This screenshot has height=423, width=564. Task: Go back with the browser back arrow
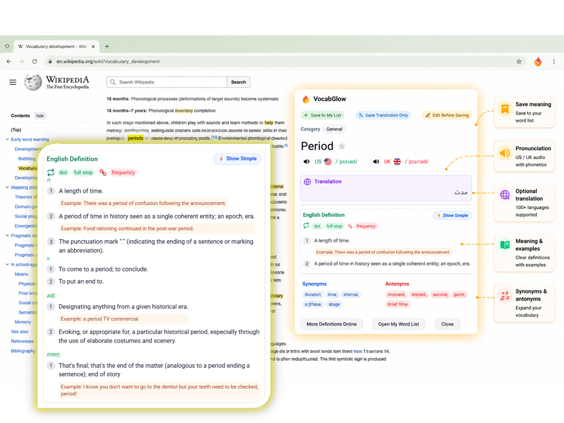(x=9, y=62)
